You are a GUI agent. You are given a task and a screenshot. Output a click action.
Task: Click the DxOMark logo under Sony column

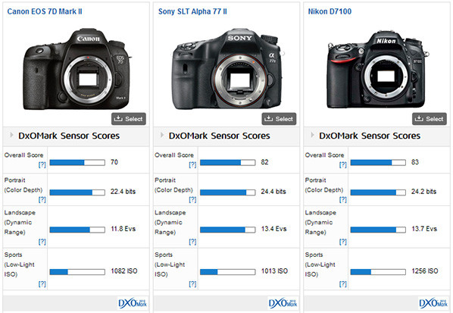[283, 303]
